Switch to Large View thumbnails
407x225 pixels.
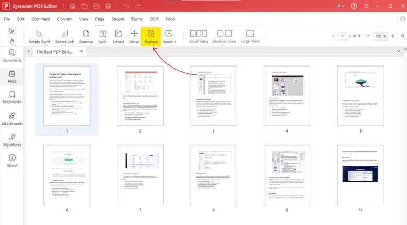click(x=250, y=36)
